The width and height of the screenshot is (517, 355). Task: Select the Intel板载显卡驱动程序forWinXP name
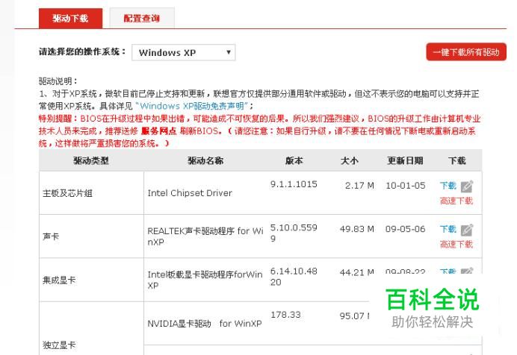[205, 280]
